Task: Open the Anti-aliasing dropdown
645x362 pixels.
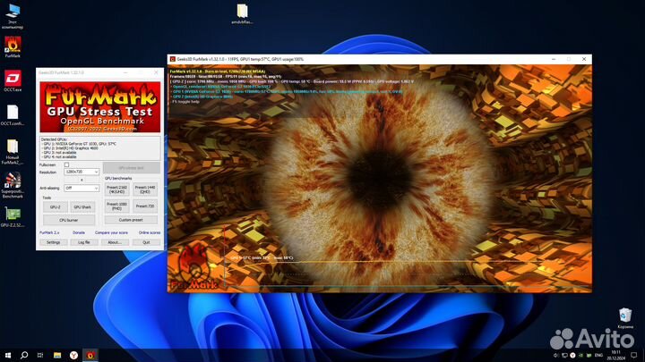Action: (x=82, y=188)
